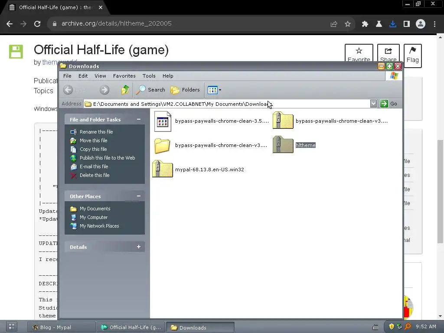Open the browser profile avatar

pyautogui.click(x=421, y=24)
